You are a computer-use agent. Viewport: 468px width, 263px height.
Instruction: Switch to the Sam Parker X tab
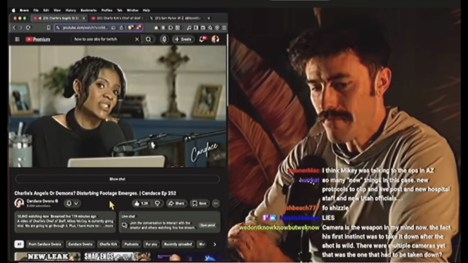tap(176, 18)
